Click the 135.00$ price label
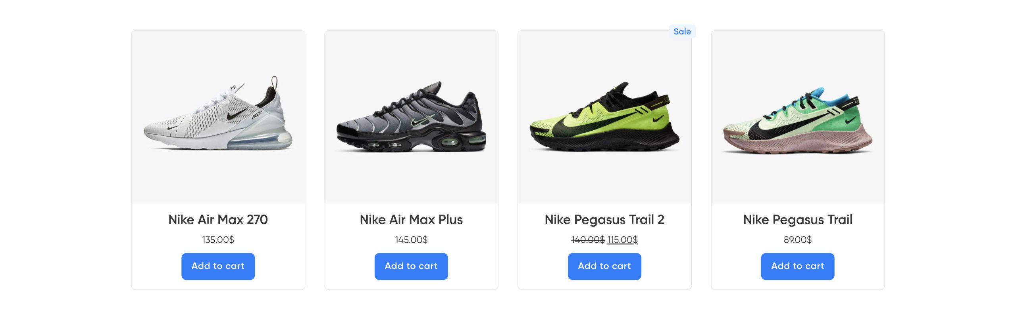Screen dimensions: 1016x312 coord(218,240)
